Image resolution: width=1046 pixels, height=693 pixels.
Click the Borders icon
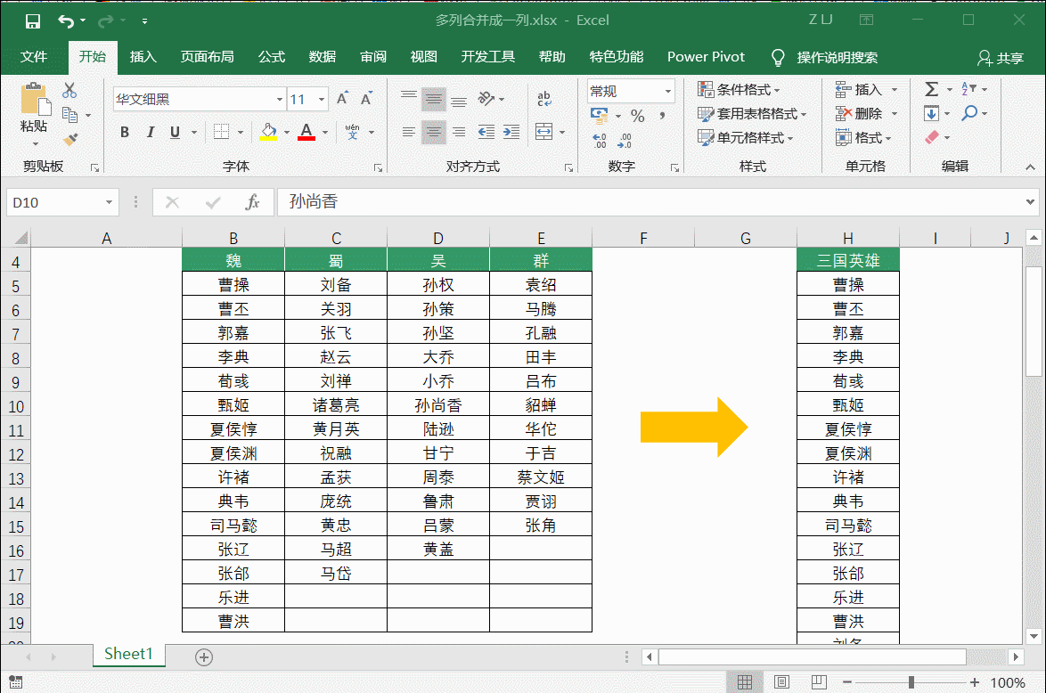(x=221, y=132)
